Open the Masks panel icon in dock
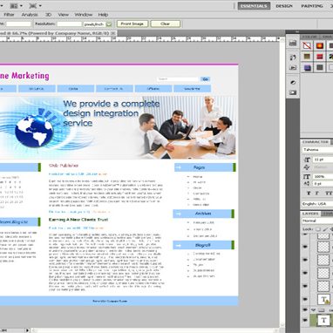Image resolution: width=333 pixels, height=333 pixels. coord(293,92)
